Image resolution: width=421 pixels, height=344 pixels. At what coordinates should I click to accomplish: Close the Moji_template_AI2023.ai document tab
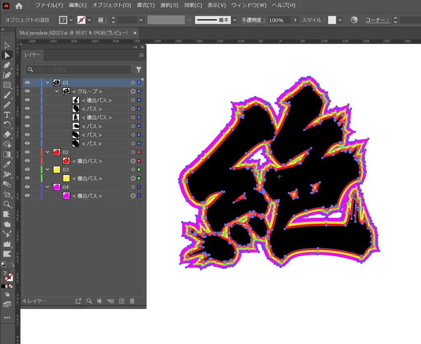[135, 33]
